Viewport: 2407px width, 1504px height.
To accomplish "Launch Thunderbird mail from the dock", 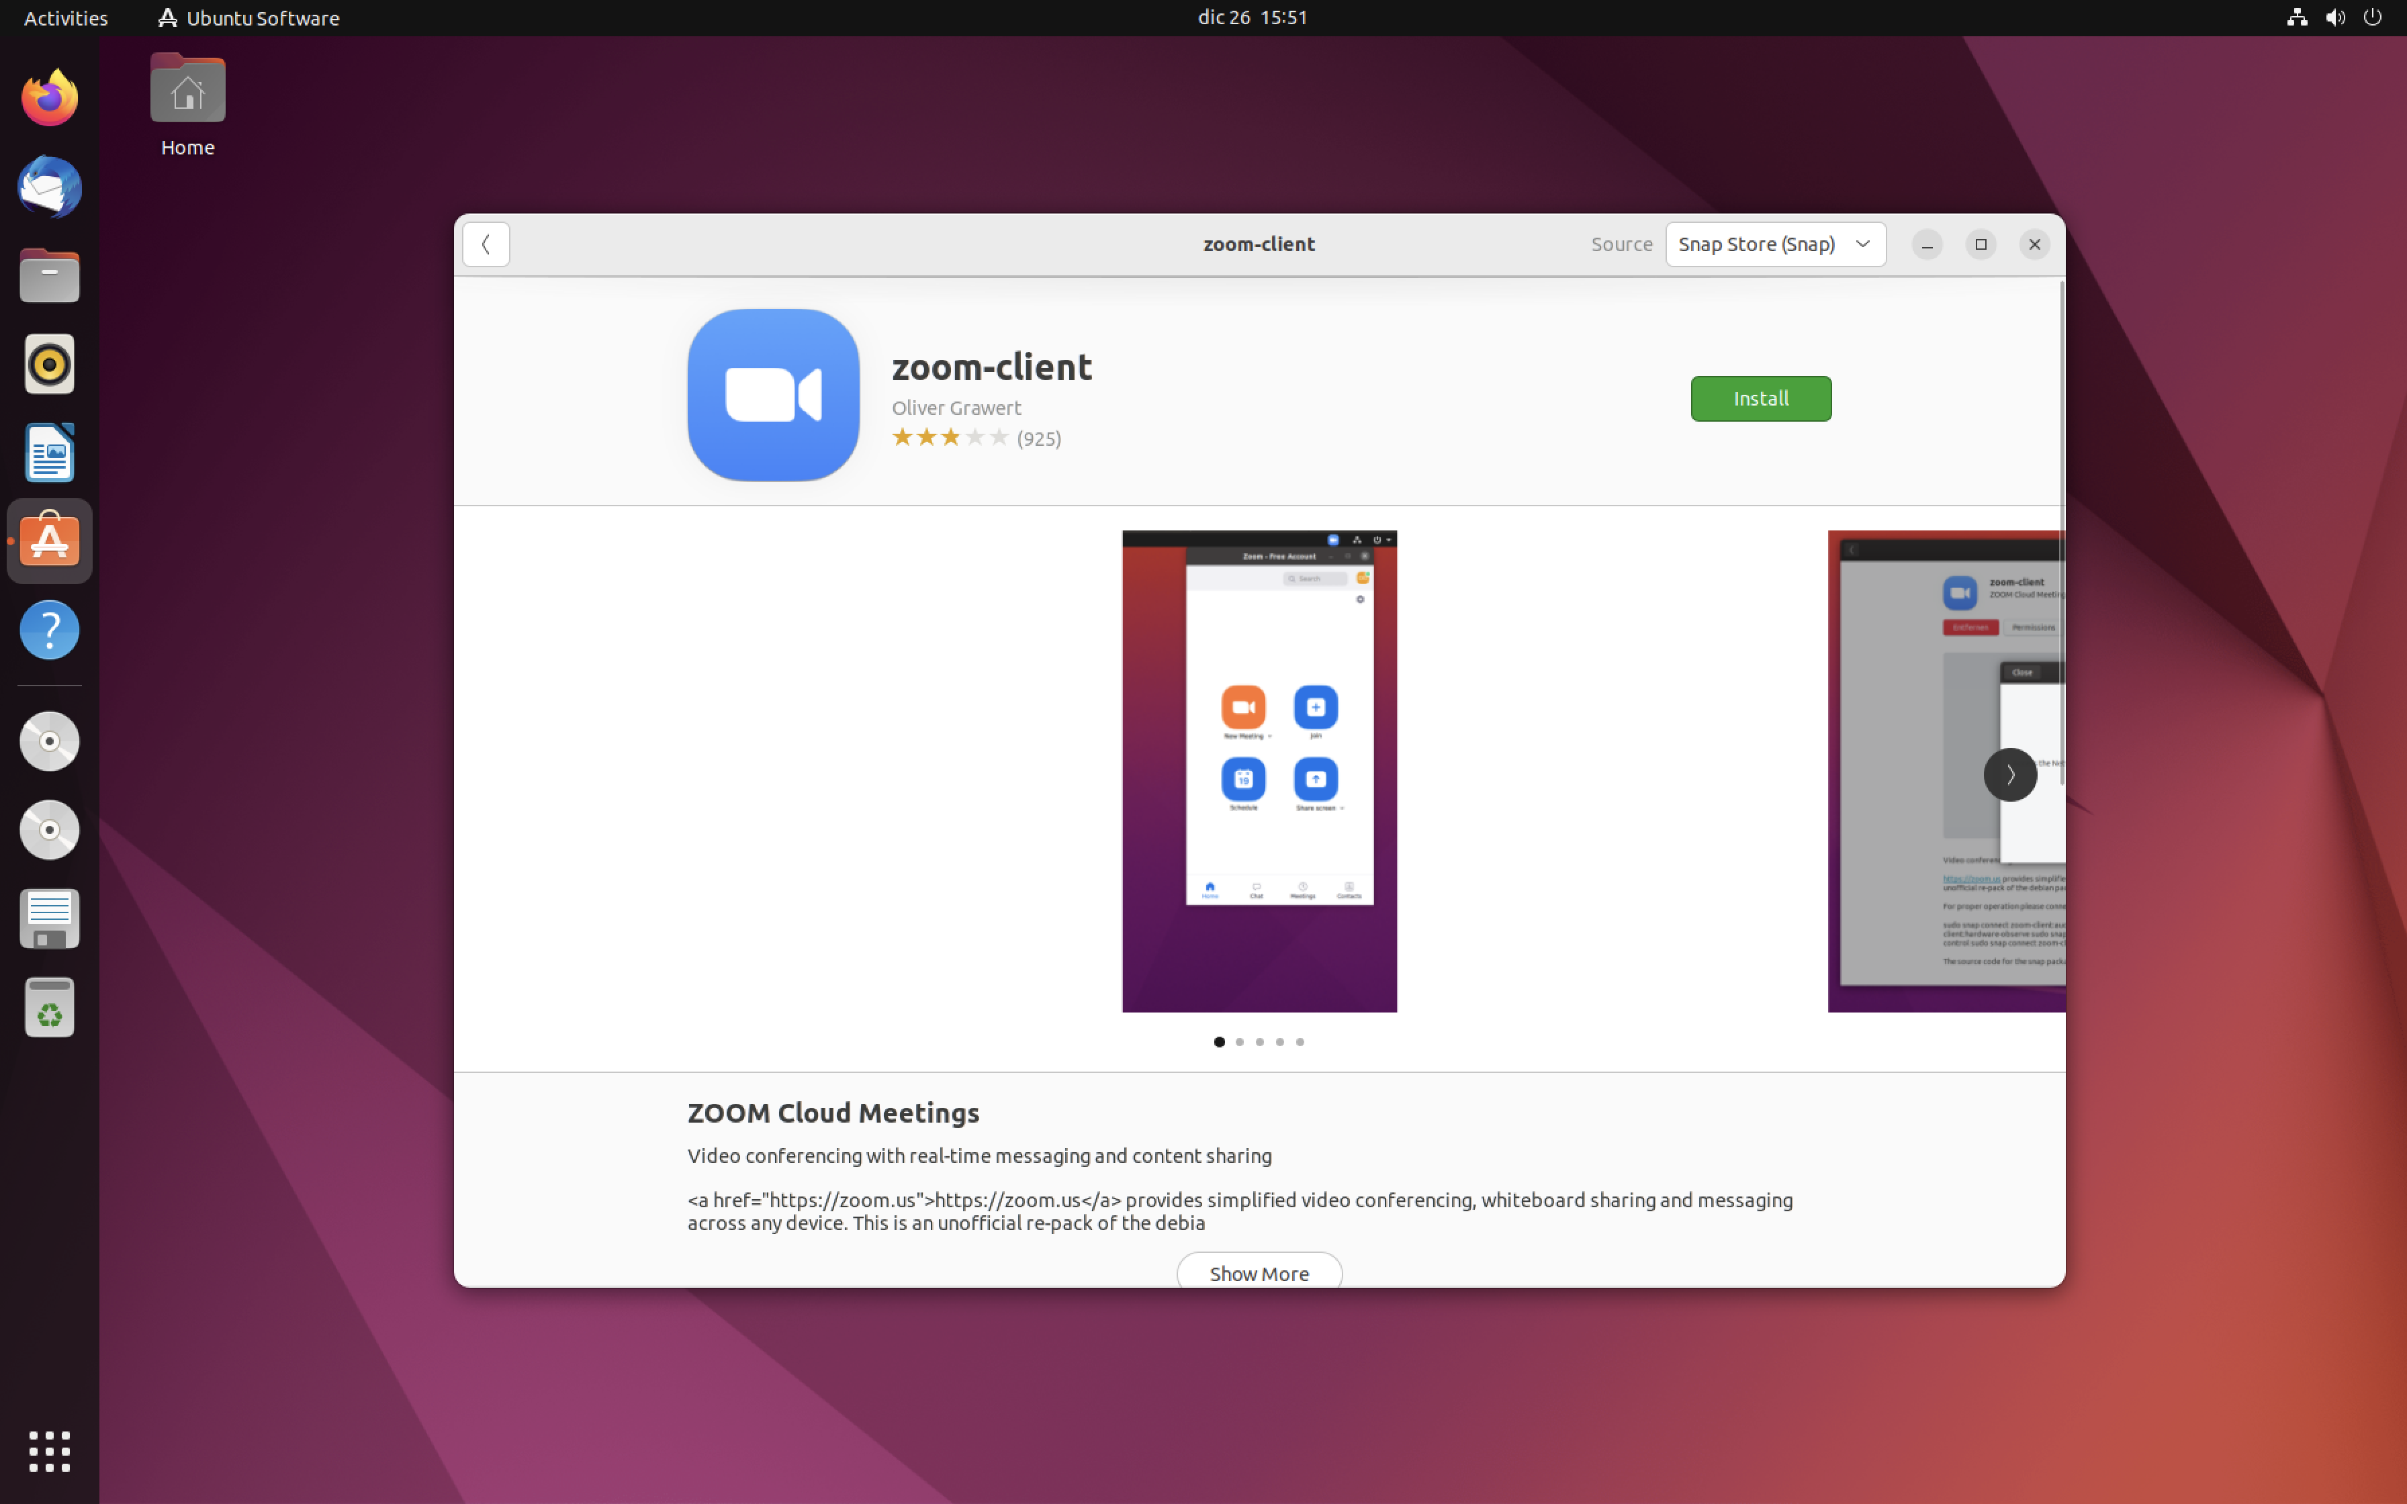I will 49,187.
